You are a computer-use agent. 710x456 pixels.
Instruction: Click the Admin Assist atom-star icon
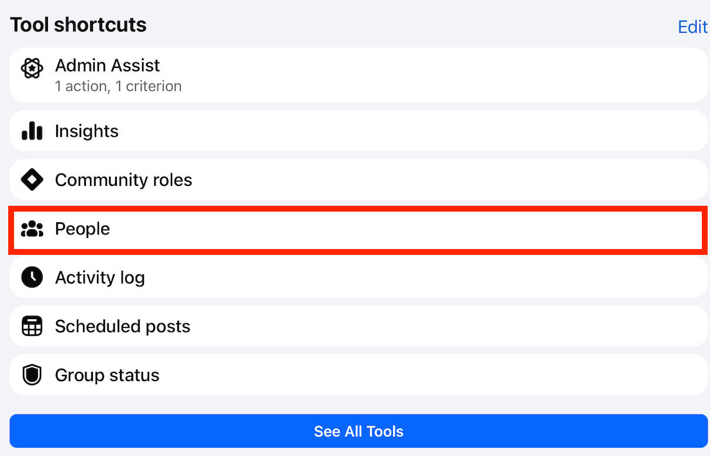(32, 68)
